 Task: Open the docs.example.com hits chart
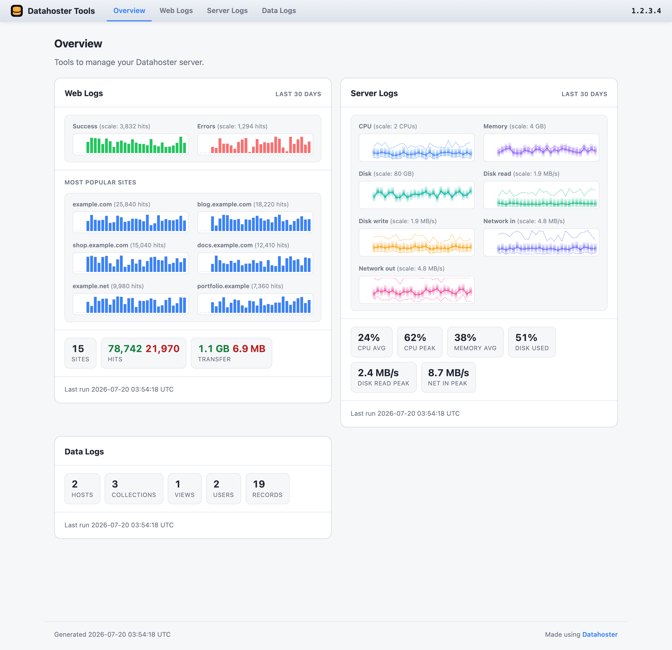[255, 263]
